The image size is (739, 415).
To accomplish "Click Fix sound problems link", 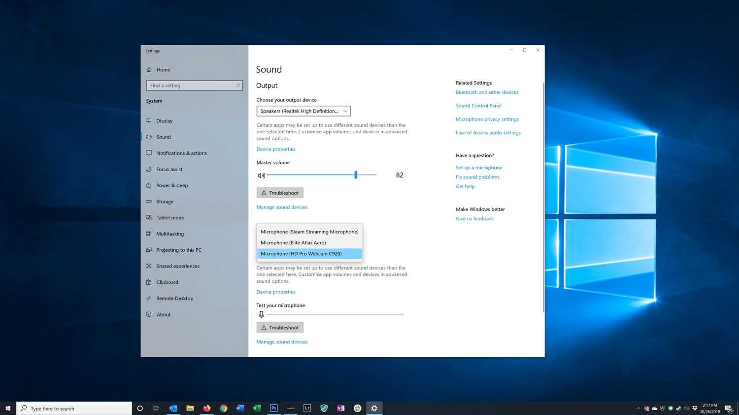I will 477,177.
